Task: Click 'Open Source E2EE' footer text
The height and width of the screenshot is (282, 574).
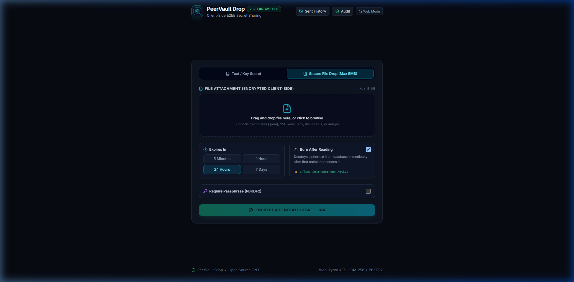Action: pyautogui.click(x=244, y=270)
